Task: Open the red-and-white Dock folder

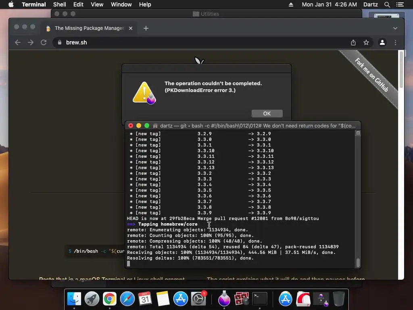Action: coord(303,298)
